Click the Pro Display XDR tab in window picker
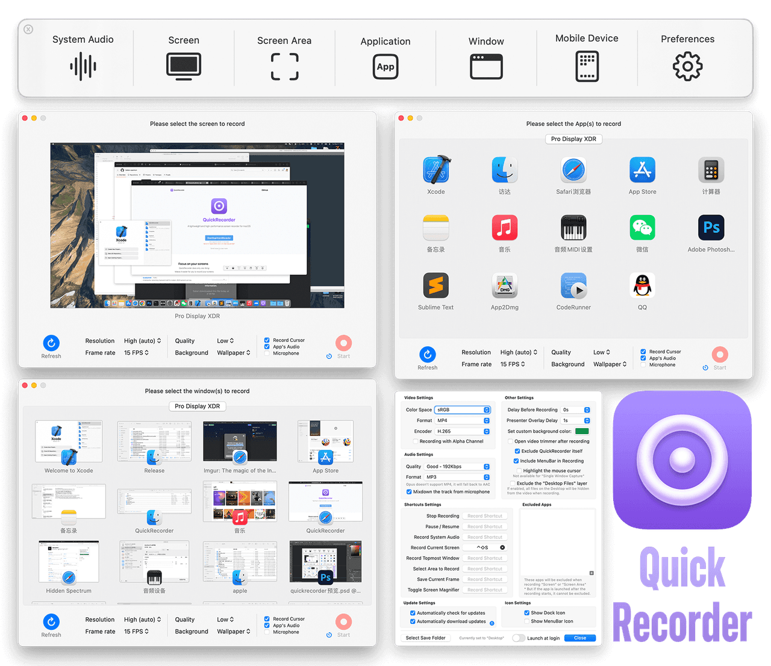771x666 pixels. tap(198, 406)
